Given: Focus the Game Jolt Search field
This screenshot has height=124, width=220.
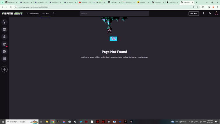Looking at the screenshot, I should pyautogui.click(x=114, y=13).
